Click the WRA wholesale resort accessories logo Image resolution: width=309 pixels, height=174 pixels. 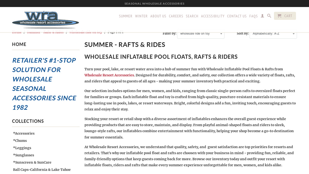pos(45,20)
